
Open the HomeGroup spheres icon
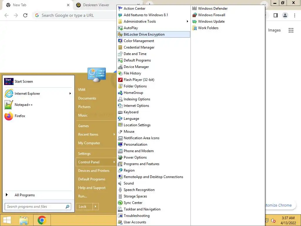click(120, 93)
